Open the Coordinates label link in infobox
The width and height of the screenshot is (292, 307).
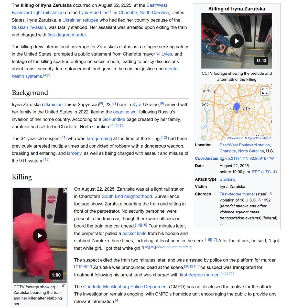click(x=207, y=158)
